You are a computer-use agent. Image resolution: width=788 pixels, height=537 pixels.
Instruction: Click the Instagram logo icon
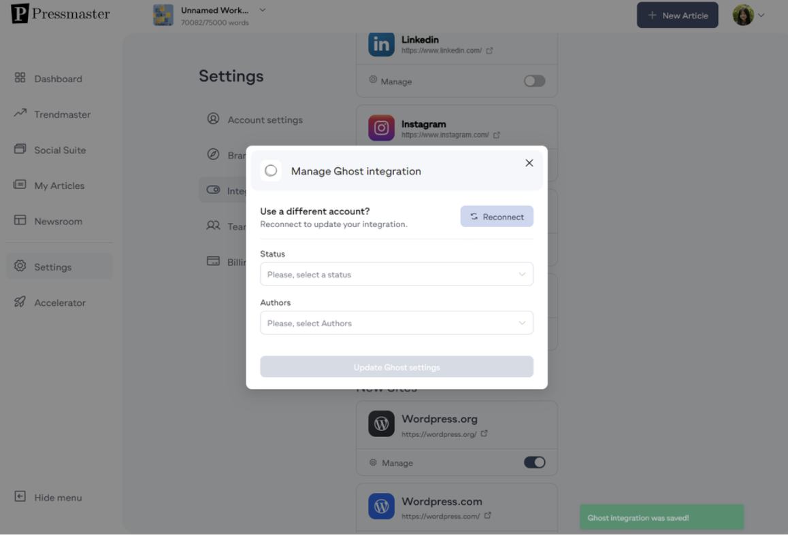click(x=381, y=128)
